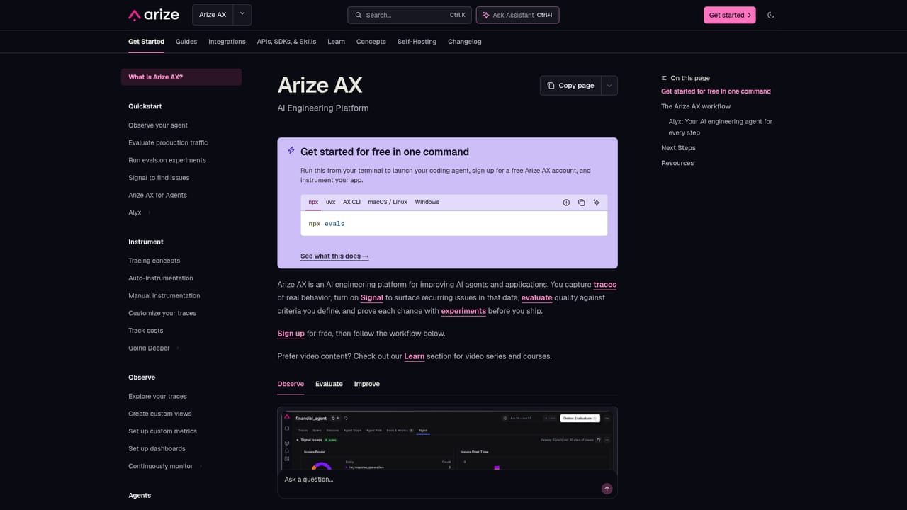Viewport: 907px width, 510px height.
Task: Open the Copy page options dropdown arrow
Action: tap(609, 86)
